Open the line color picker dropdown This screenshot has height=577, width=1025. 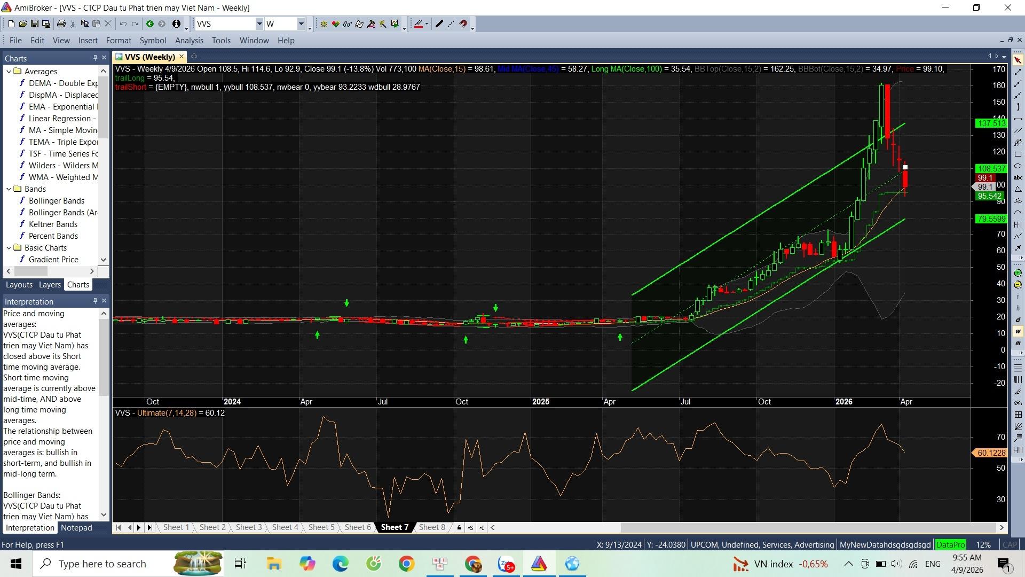(x=427, y=24)
